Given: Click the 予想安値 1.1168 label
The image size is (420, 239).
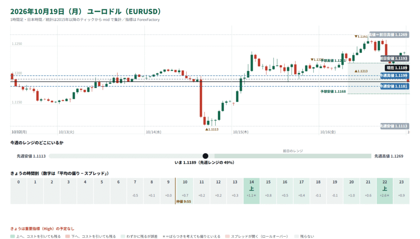Looking at the screenshot, I should coord(333,91).
